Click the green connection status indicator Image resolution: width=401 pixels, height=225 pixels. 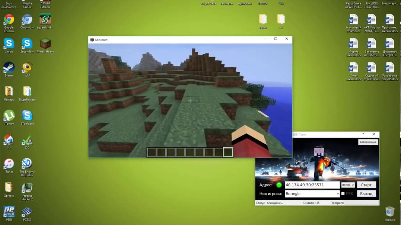coord(279,185)
